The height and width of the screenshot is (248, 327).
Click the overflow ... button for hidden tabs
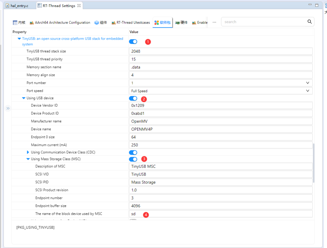[x=214, y=22]
